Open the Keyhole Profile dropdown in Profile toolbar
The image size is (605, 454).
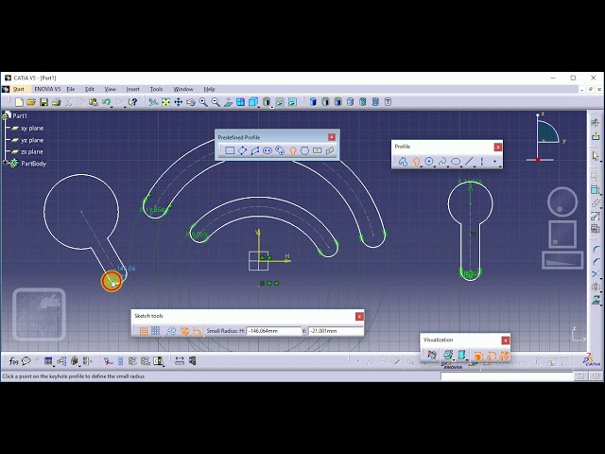(x=422, y=166)
